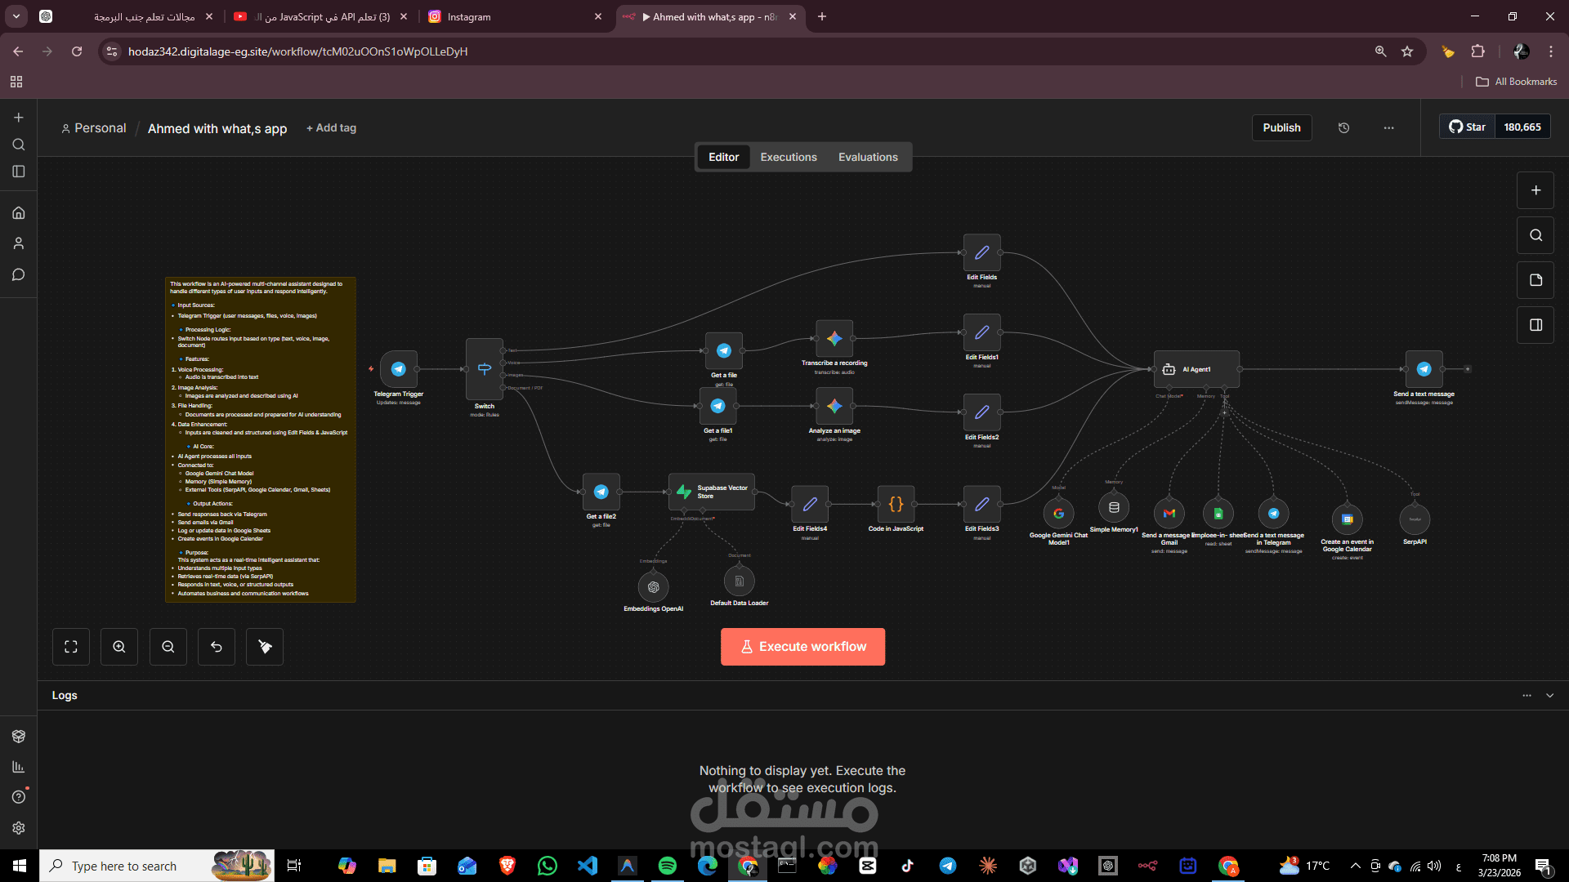Open the AI Agent1 node
Screen dimensions: 1569x882
(x=1196, y=369)
